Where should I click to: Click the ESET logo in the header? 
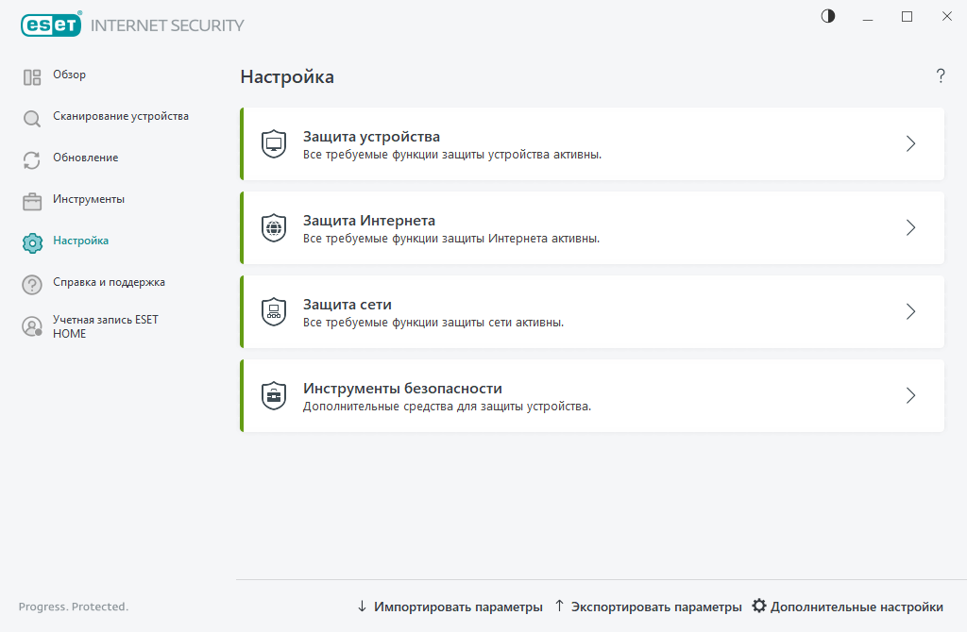[x=51, y=24]
